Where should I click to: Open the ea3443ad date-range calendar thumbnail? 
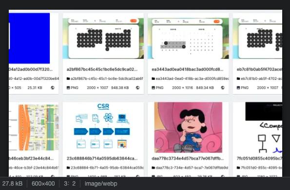[x=188, y=38]
